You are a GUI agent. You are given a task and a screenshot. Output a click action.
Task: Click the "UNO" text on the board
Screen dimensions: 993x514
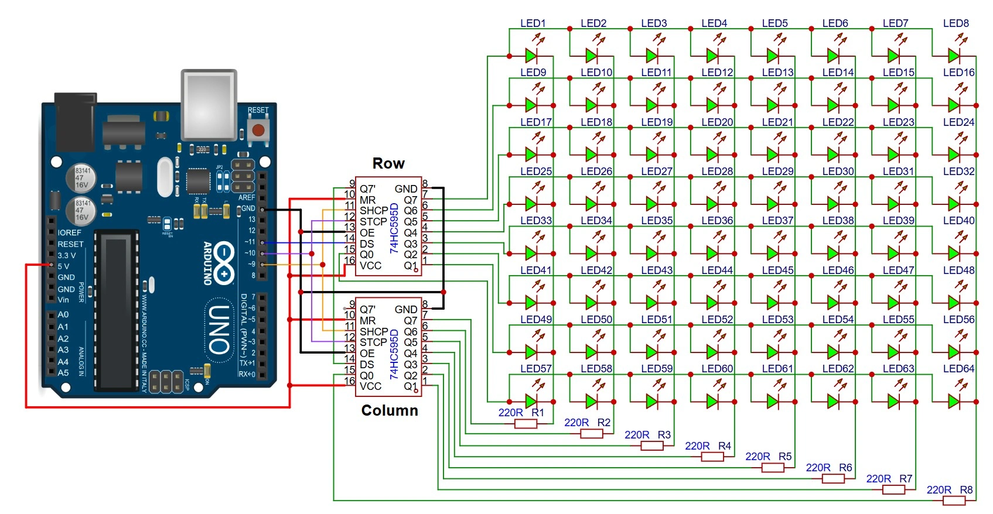pos(219,330)
